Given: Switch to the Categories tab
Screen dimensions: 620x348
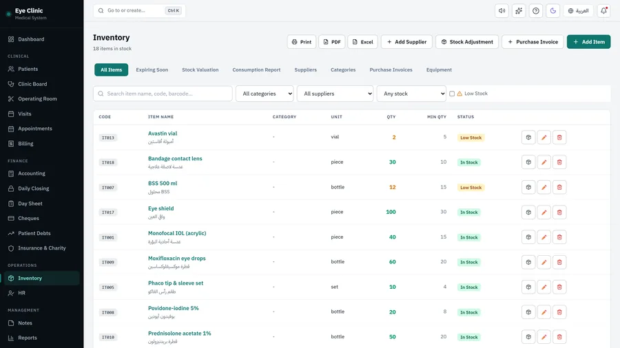Looking at the screenshot, I should pyautogui.click(x=343, y=70).
